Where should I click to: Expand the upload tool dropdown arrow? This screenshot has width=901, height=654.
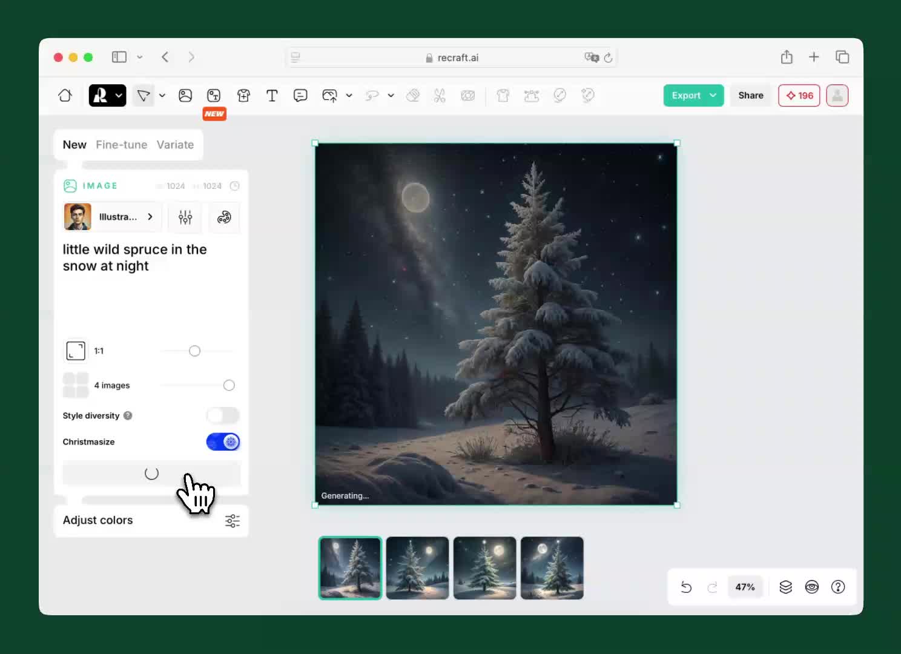tap(349, 96)
